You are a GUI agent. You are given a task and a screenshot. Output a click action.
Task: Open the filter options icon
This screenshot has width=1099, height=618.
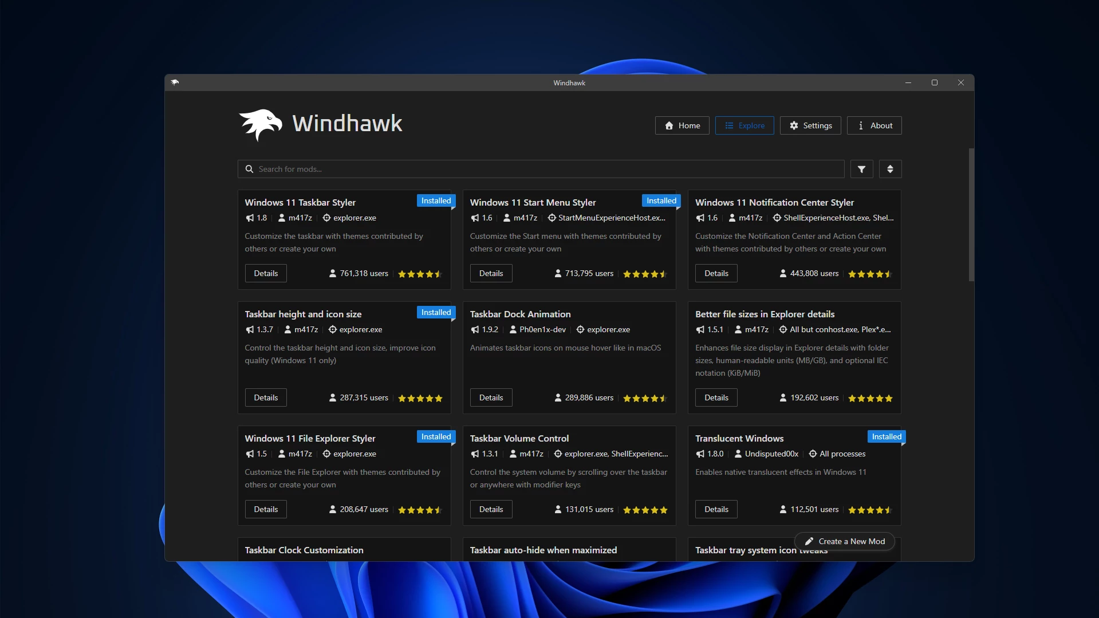[861, 169]
